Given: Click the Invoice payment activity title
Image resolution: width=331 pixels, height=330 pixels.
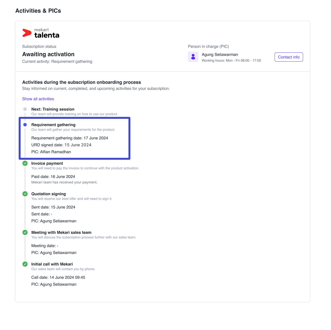Looking at the screenshot, I should point(47,163).
